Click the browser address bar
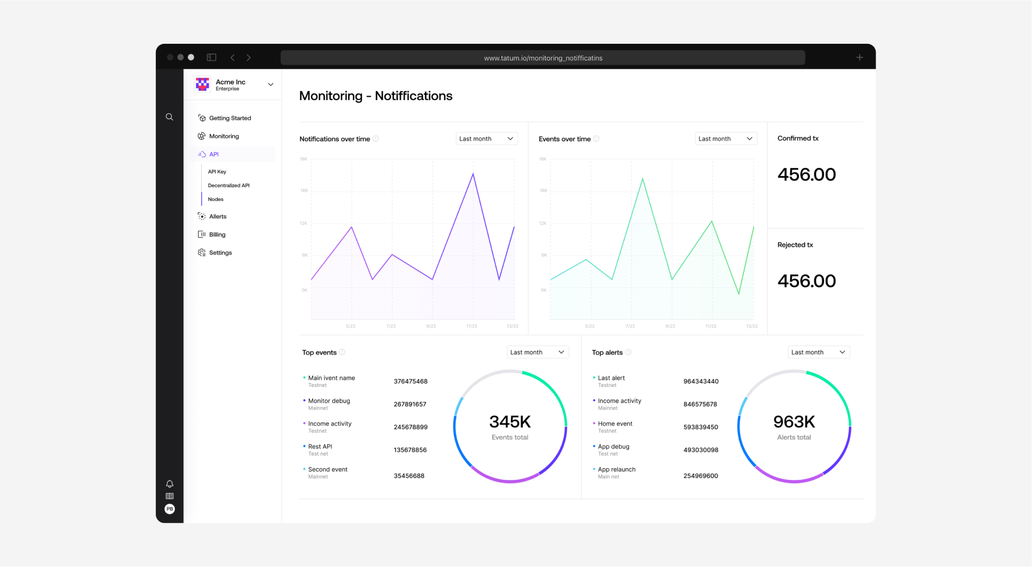 pos(542,58)
